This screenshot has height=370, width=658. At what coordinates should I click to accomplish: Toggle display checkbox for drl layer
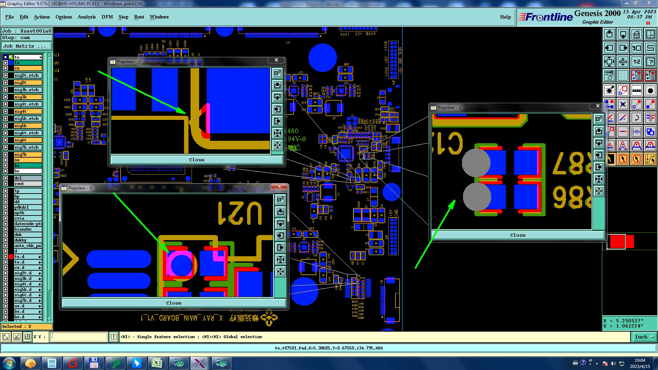(x=5, y=178)
